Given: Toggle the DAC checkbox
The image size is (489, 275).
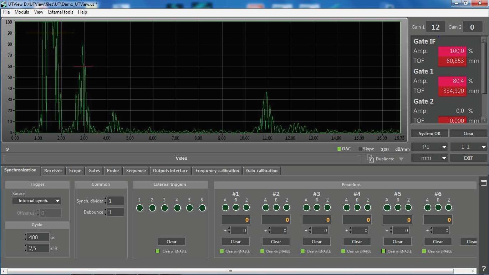Looking at the screenshot, I should [x=339, y=149].
